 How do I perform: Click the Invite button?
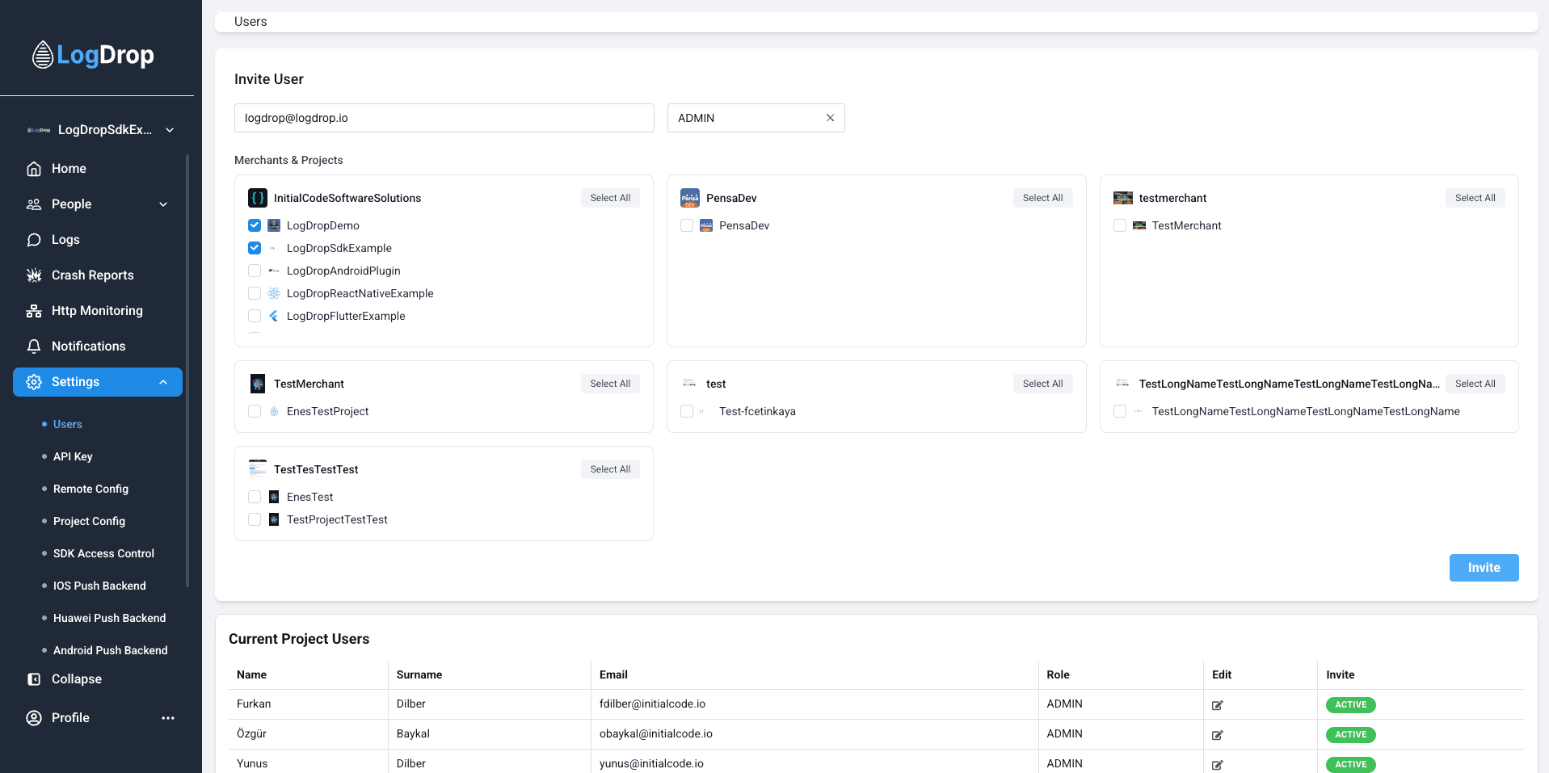1484,568
